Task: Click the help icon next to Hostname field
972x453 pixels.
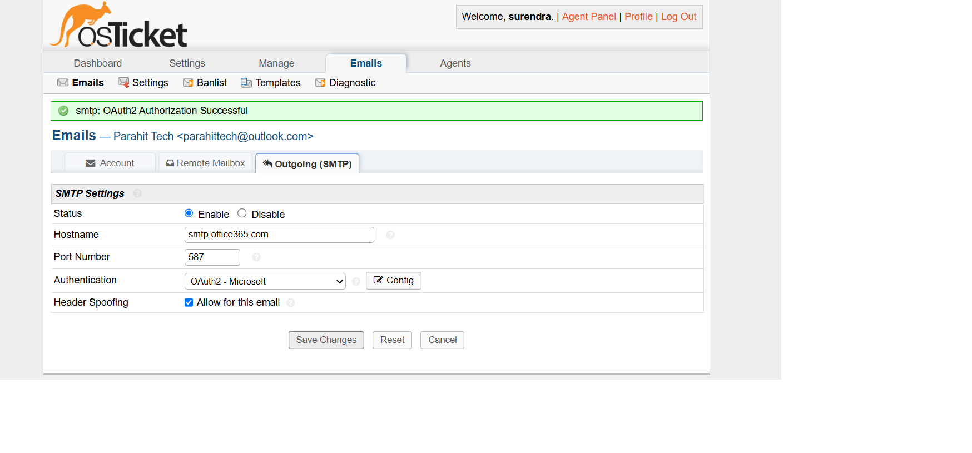Action: pyautogui.click(x=390, y=235)
